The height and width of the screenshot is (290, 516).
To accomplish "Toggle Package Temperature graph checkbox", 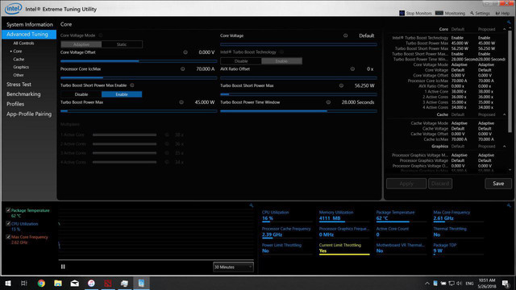I will (8, 210).
